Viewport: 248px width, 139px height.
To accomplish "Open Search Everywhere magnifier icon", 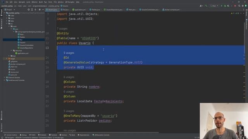I will coord(239,6).
